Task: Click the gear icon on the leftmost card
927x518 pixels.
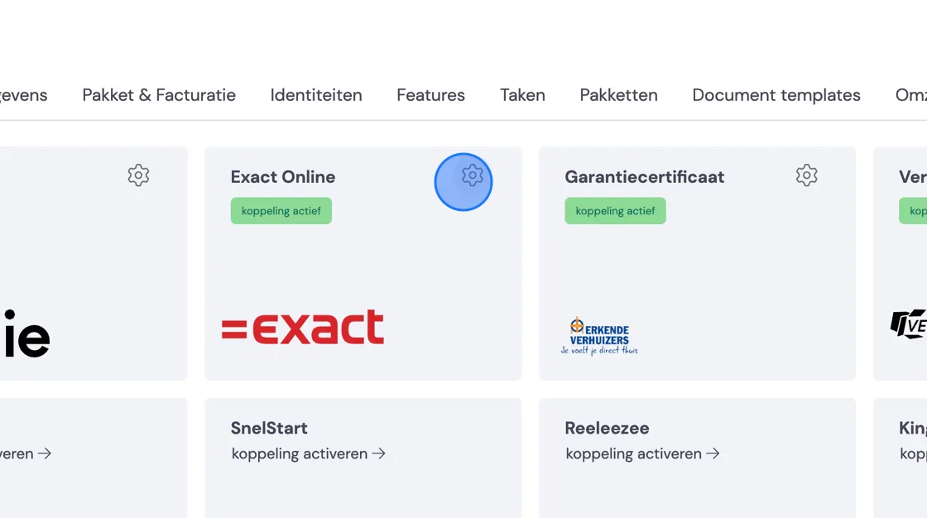Action: click(x=138, y=175)
